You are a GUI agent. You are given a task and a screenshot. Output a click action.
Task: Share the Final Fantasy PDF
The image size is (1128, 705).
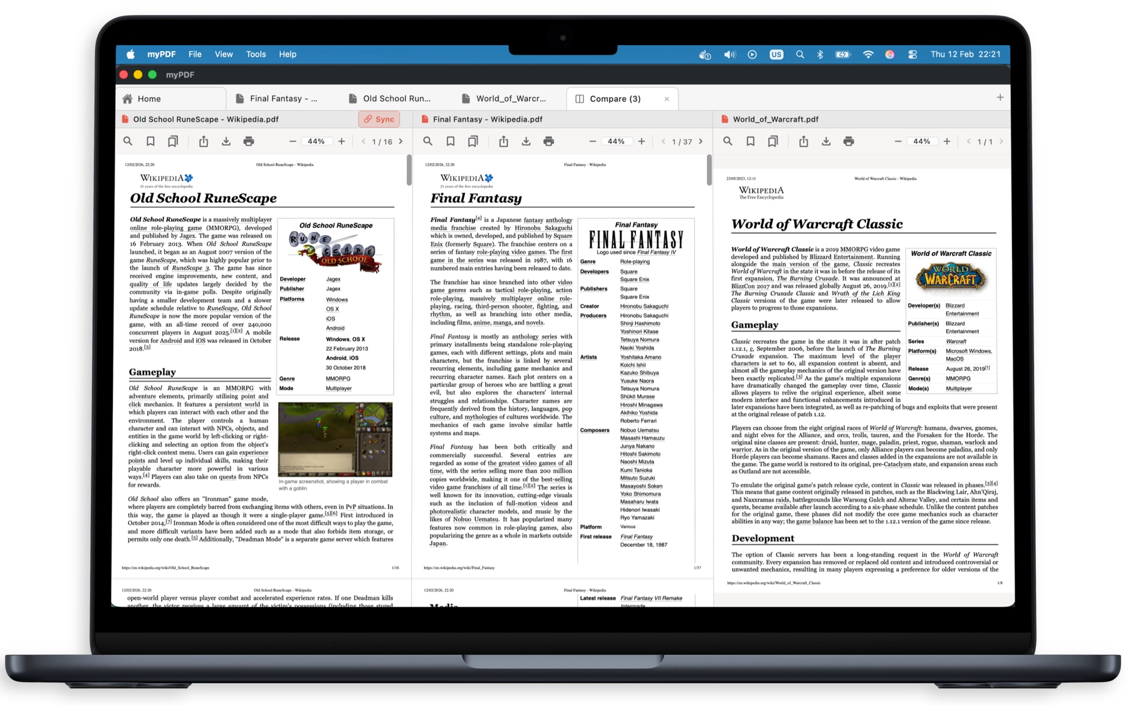504,141
